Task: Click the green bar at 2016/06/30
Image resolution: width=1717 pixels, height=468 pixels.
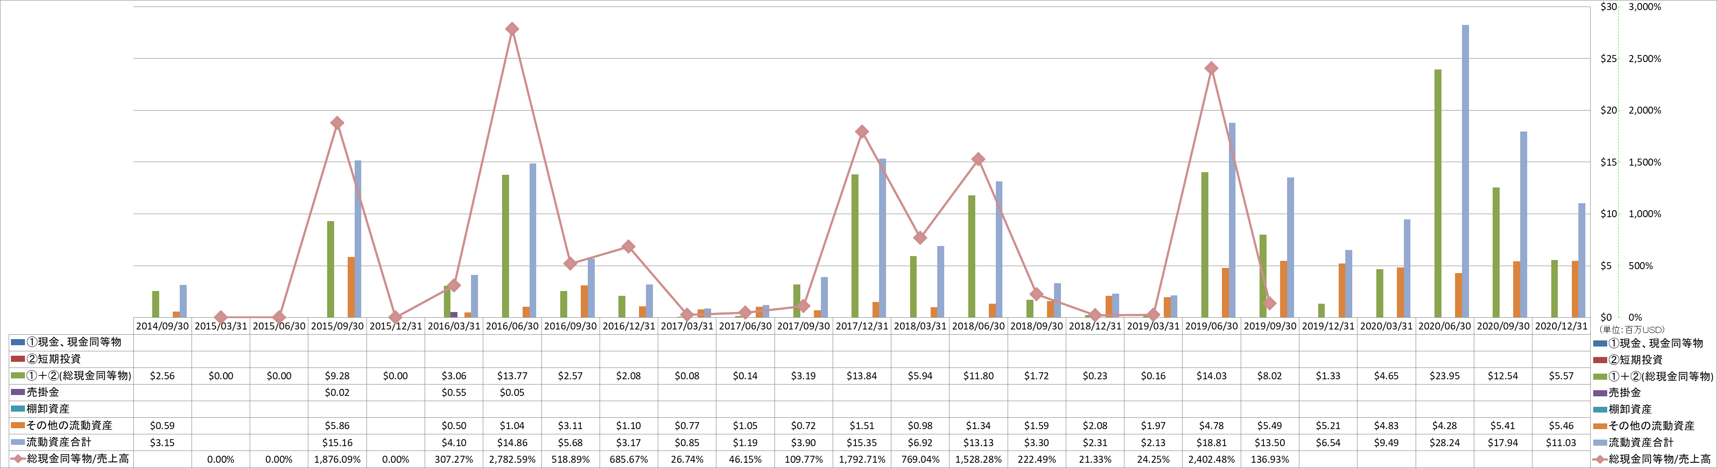Action: 505,246
